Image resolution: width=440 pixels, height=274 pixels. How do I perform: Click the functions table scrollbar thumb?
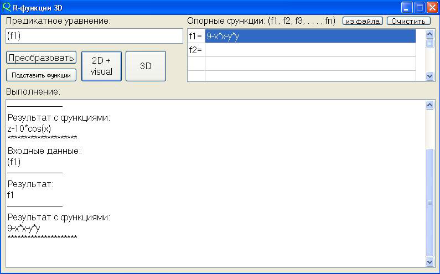click(x=430, y=44)
